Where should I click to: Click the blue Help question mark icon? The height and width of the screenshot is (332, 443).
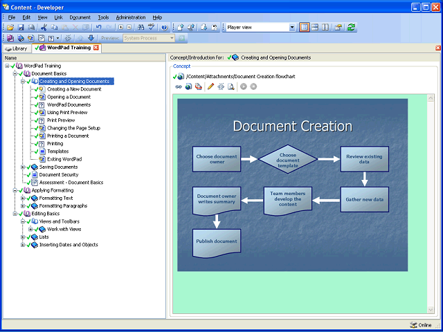[x=164, y=28]
